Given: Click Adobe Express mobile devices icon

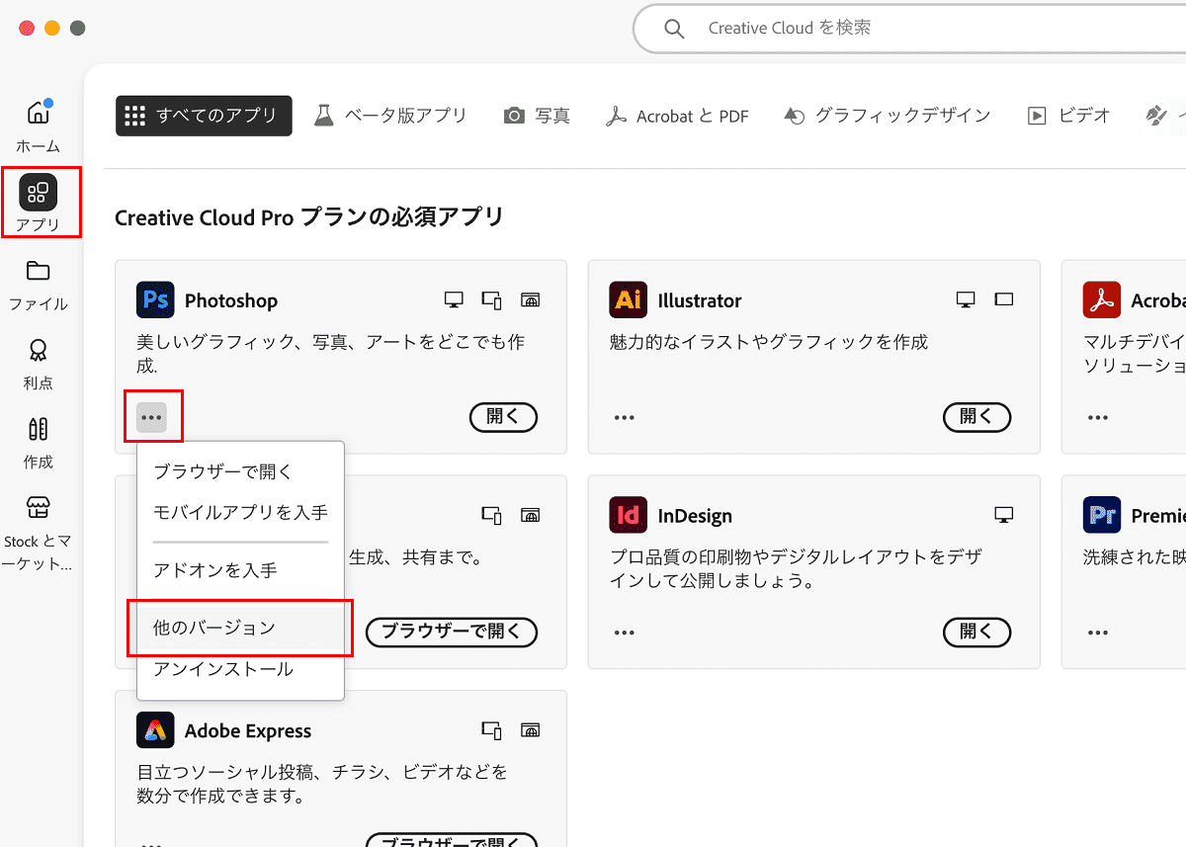Looking at the screenshot, I should click(x=491, y=730).
